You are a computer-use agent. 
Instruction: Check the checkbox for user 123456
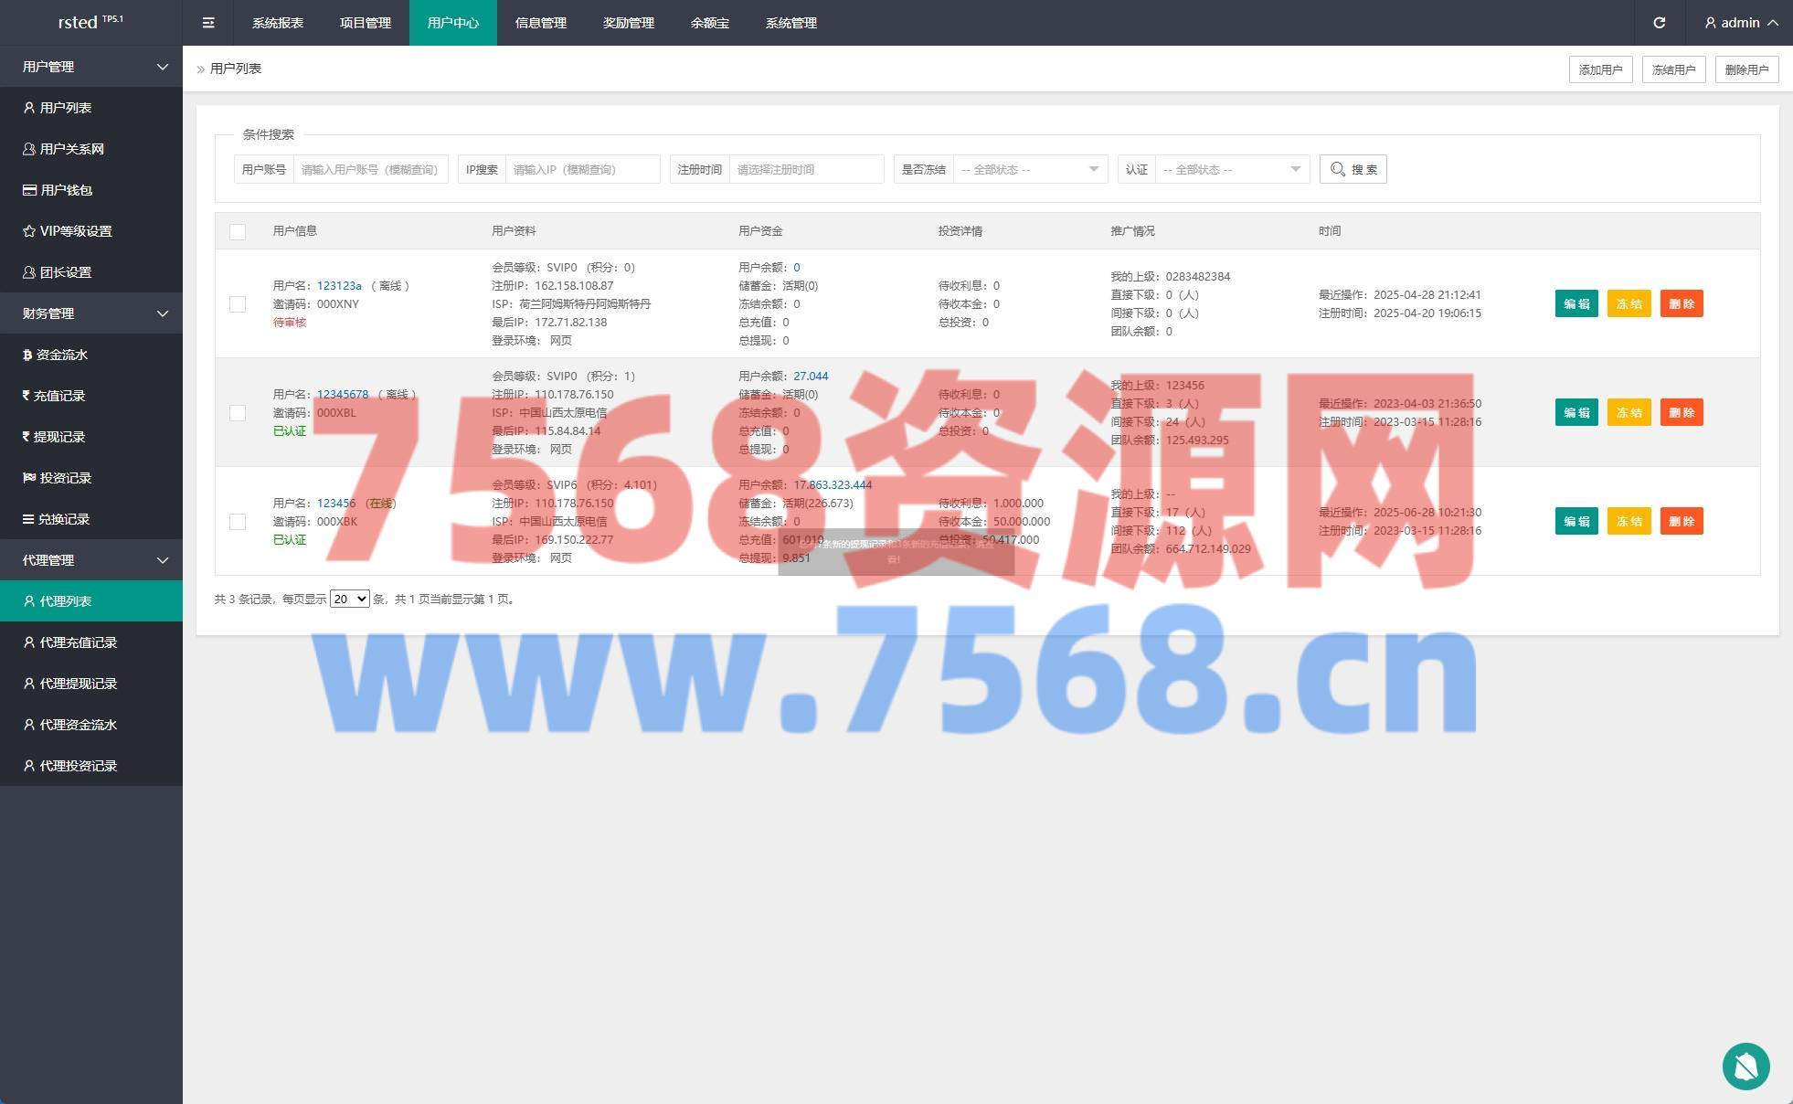click(x=238, y=521)
